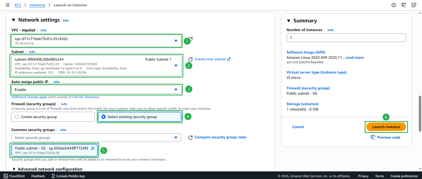
Task: Open Number of instances Info link
Action: [x=331, y=30]
